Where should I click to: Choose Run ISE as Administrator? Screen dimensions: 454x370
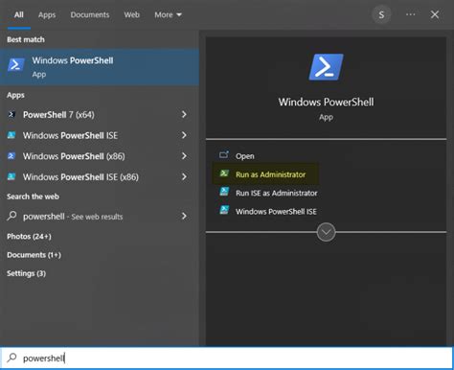click(277, 193)
